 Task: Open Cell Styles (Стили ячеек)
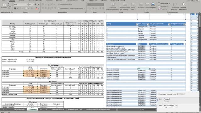click(133, 7)
